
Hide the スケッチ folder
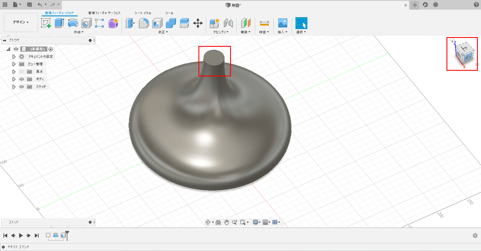tap(22, 86)
